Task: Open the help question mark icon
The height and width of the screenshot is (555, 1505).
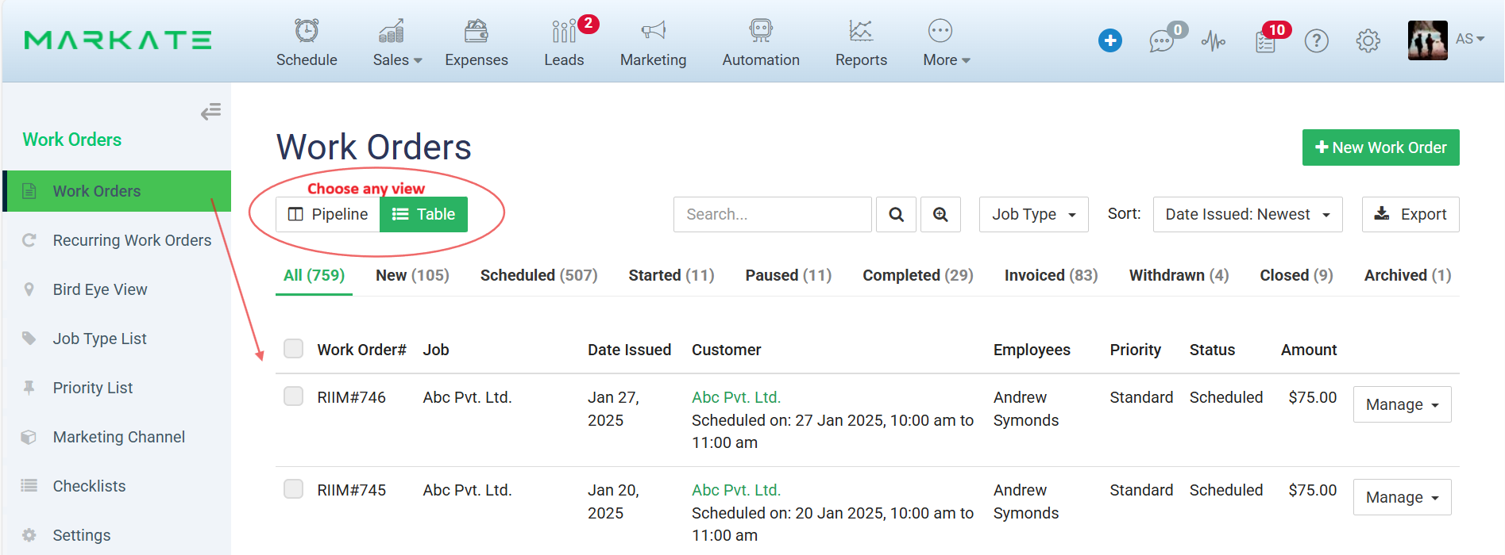Action: pos(1316,40)
